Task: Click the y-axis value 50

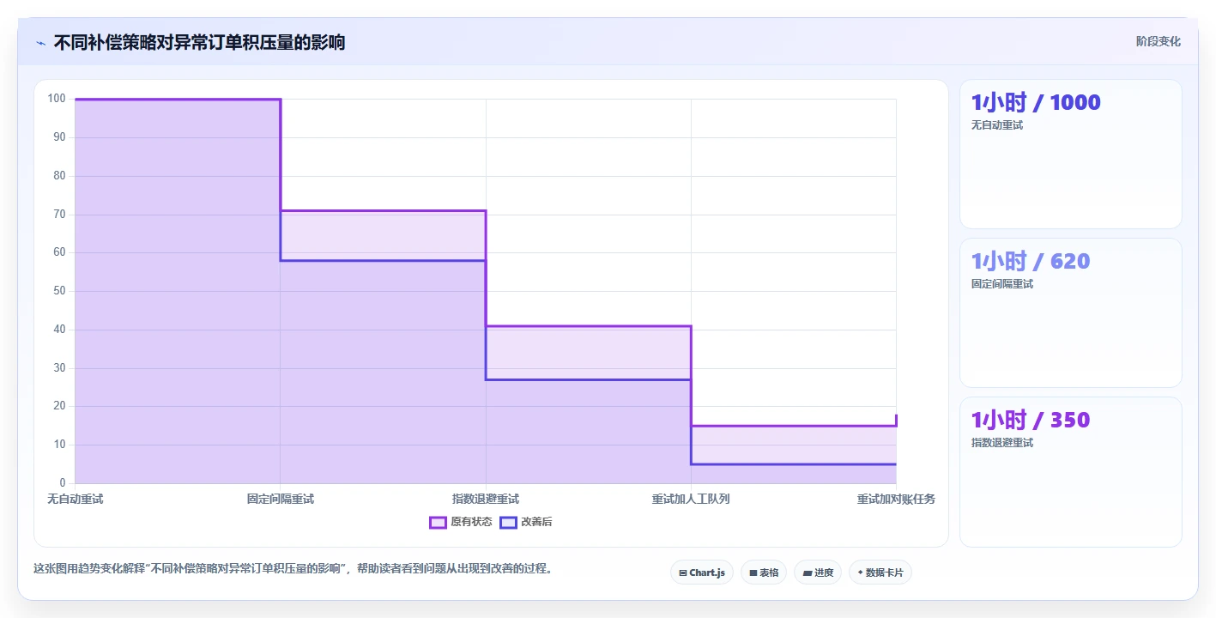Action: (60, 291)
